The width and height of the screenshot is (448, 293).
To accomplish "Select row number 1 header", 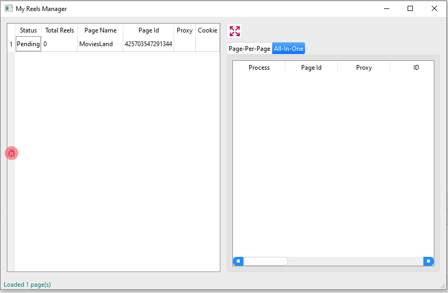I will [11, 44].
